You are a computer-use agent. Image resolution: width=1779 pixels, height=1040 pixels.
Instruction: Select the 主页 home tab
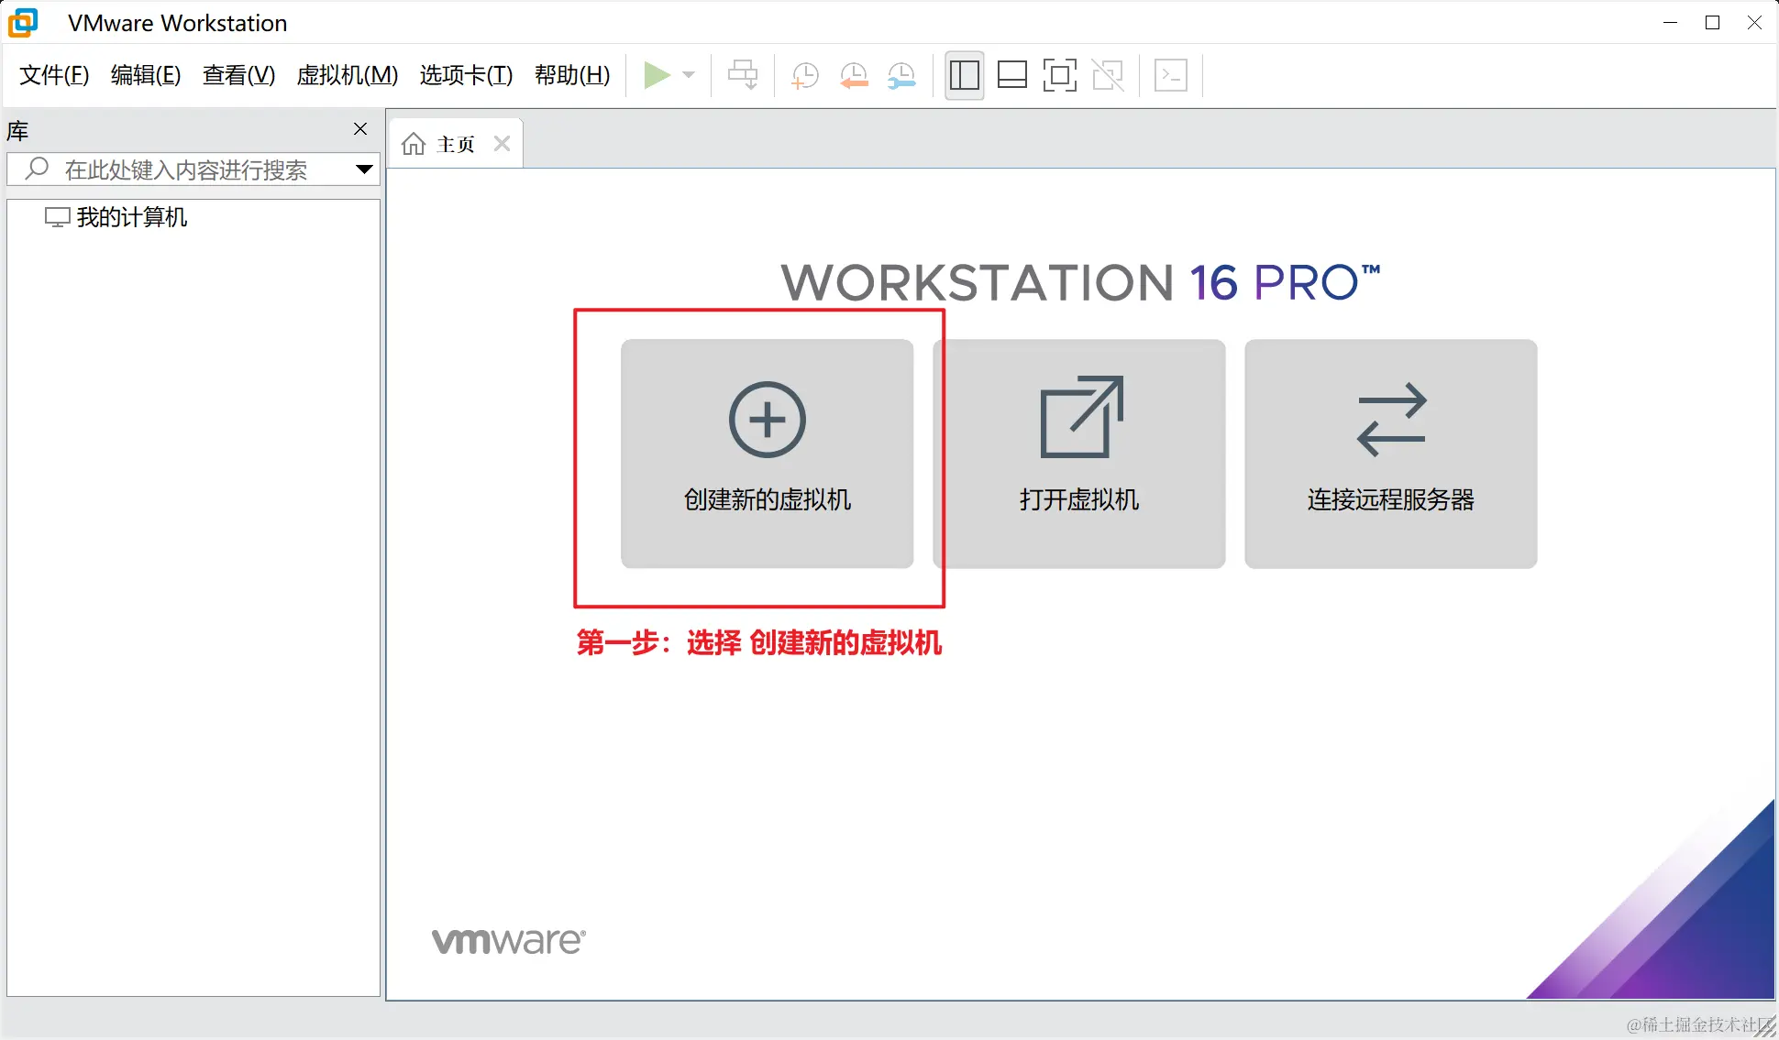tap(456, 144)
